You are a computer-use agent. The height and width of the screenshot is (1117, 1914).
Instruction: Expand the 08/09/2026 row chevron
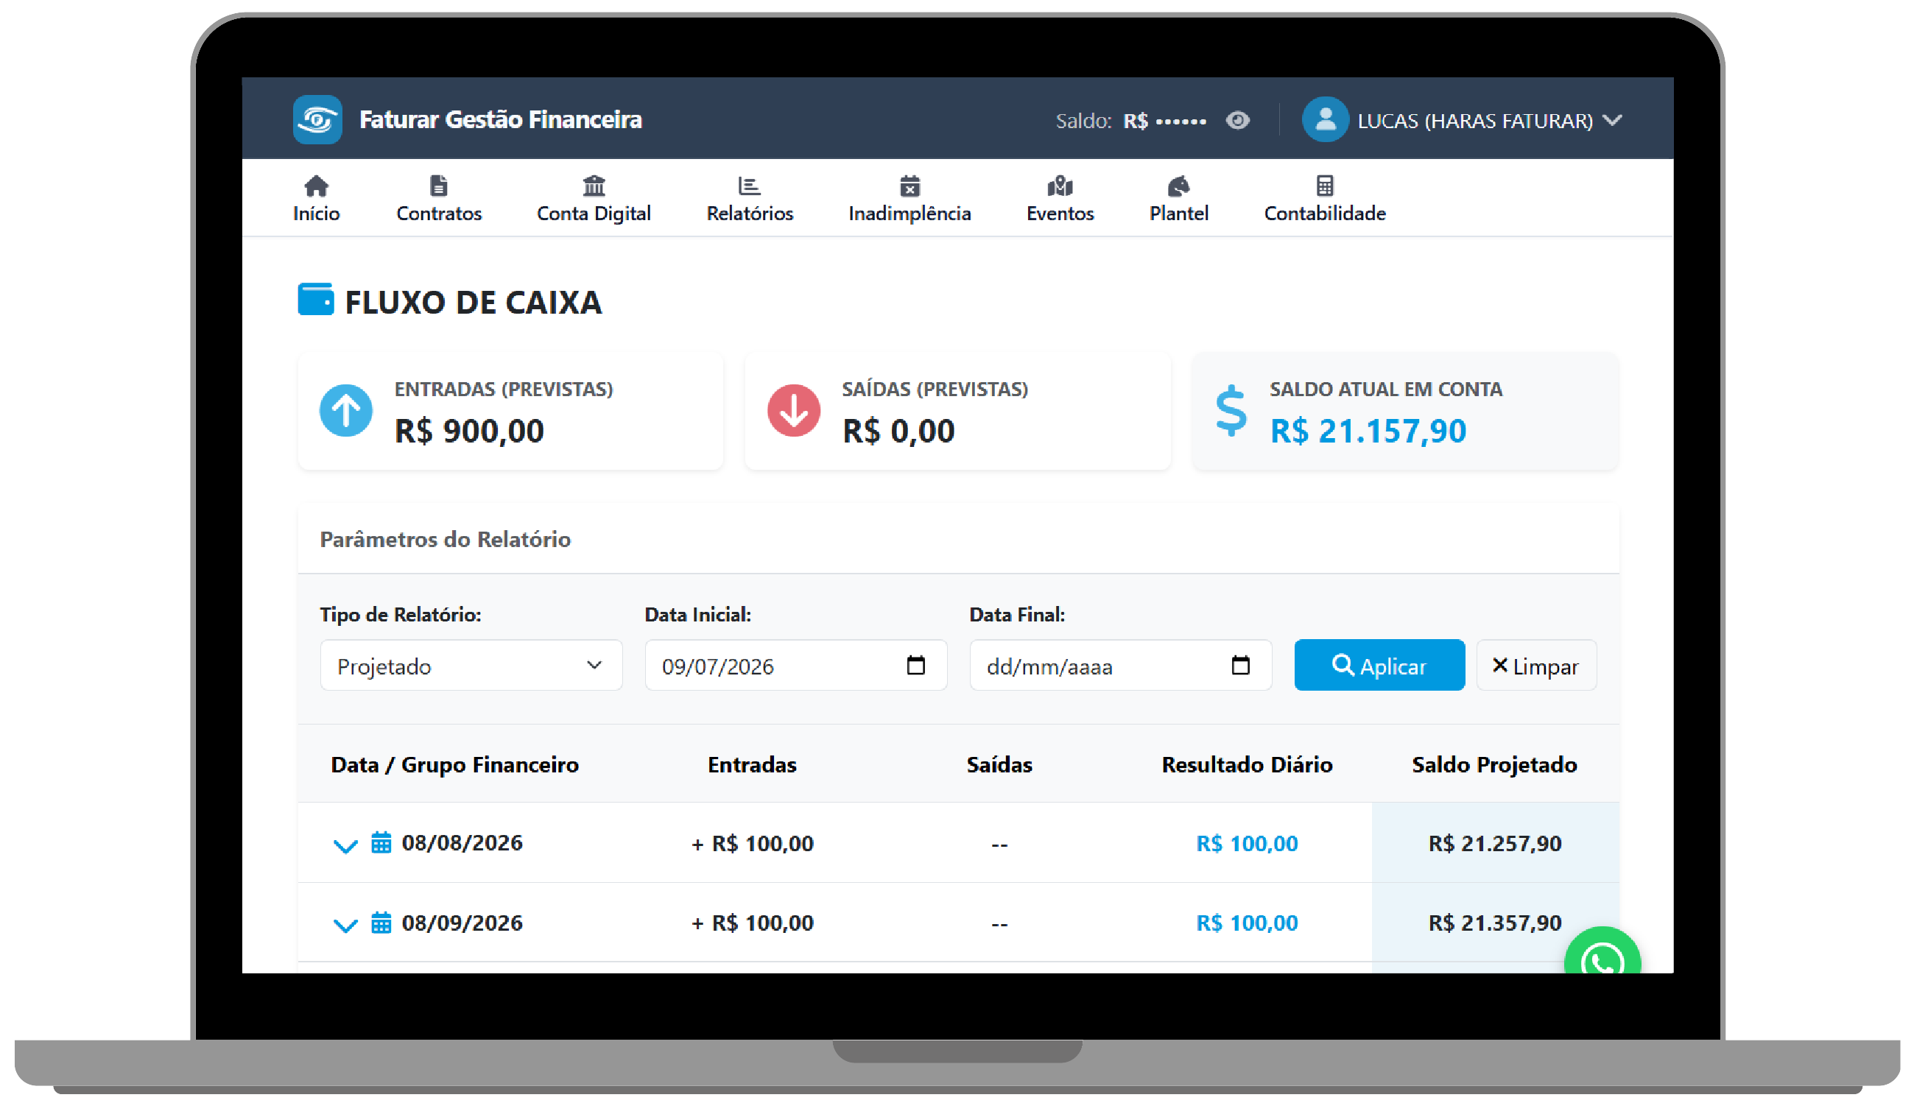345,925
